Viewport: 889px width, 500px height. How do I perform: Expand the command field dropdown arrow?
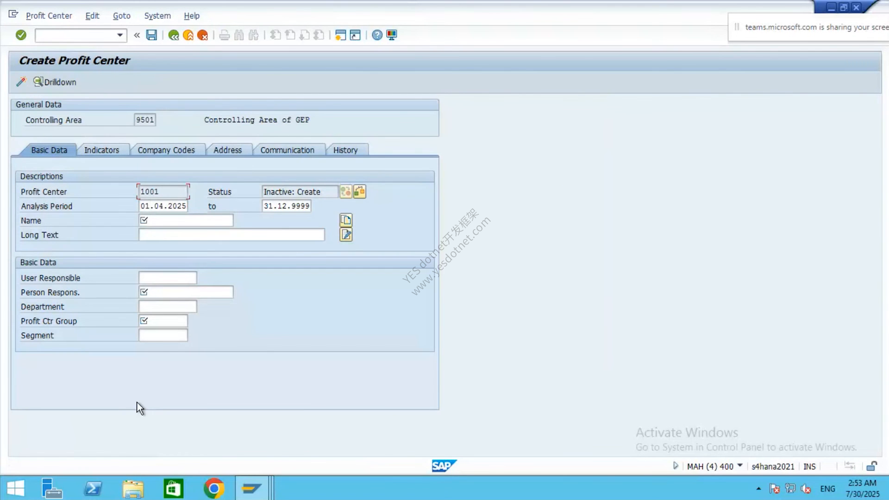pyautogui.click(x=120, y=35)
